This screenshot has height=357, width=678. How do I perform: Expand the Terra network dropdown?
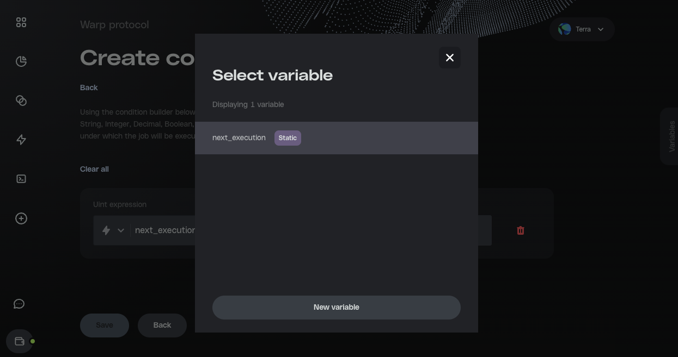click(x=582, y=29)
